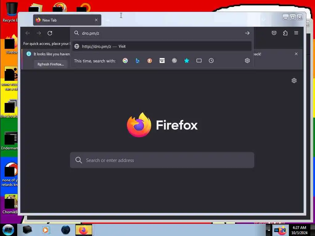This screenshot has width=315, height=236.
Task: Open the Extensions puzzle icon
Action: coord(285,33)
